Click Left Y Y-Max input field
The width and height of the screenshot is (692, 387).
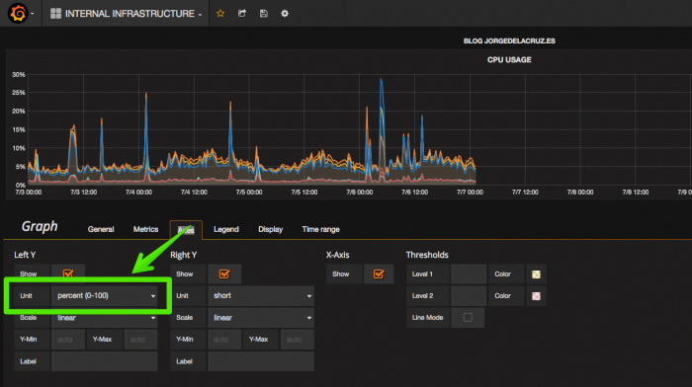pyautogui.click(x=140, y=340)
